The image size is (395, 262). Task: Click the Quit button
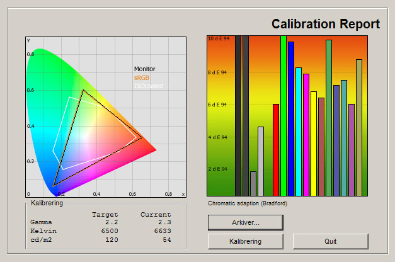330,241
